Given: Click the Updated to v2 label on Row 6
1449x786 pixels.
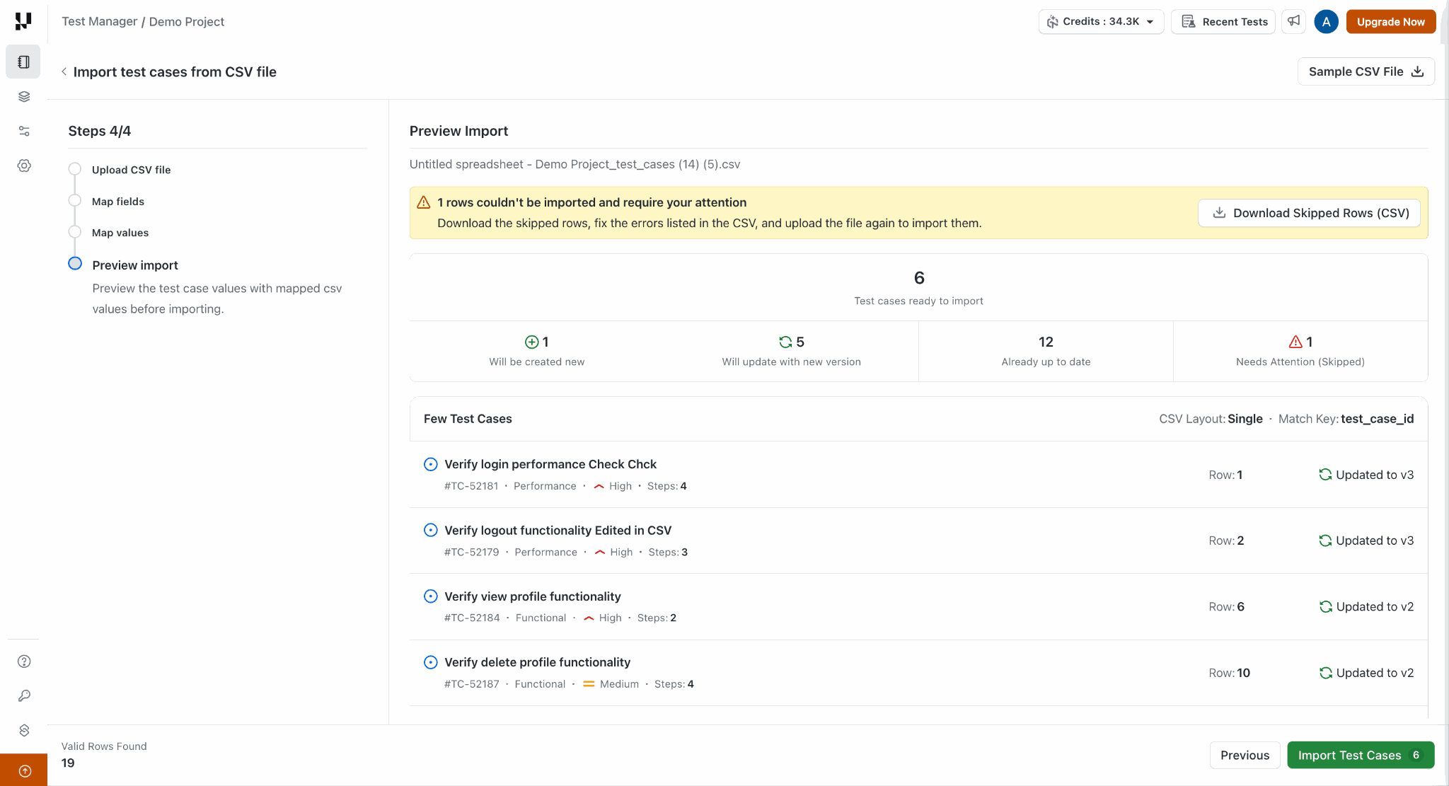Looking at the screenshot, I should (1375, 607).
